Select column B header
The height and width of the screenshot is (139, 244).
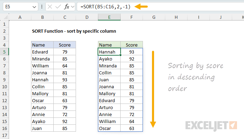tap(42, 17)
